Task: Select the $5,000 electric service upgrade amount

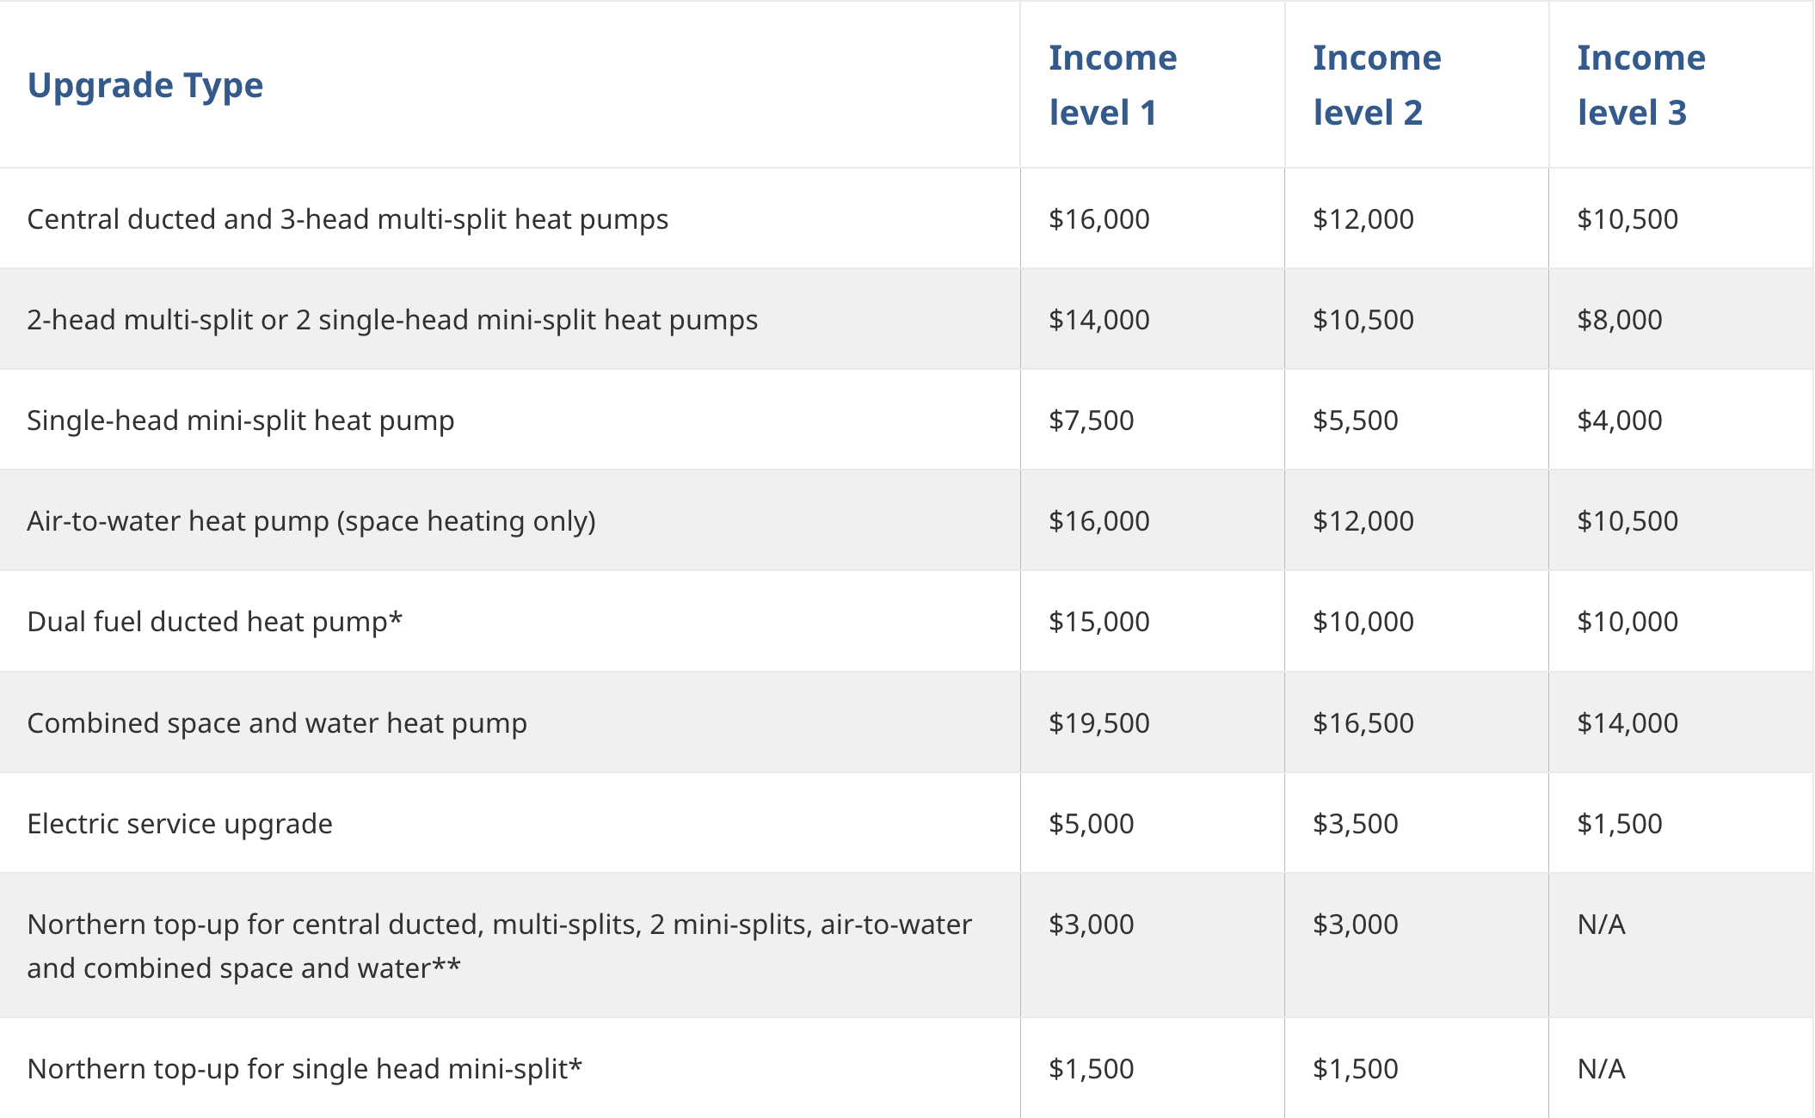Action: (1091, 824)
